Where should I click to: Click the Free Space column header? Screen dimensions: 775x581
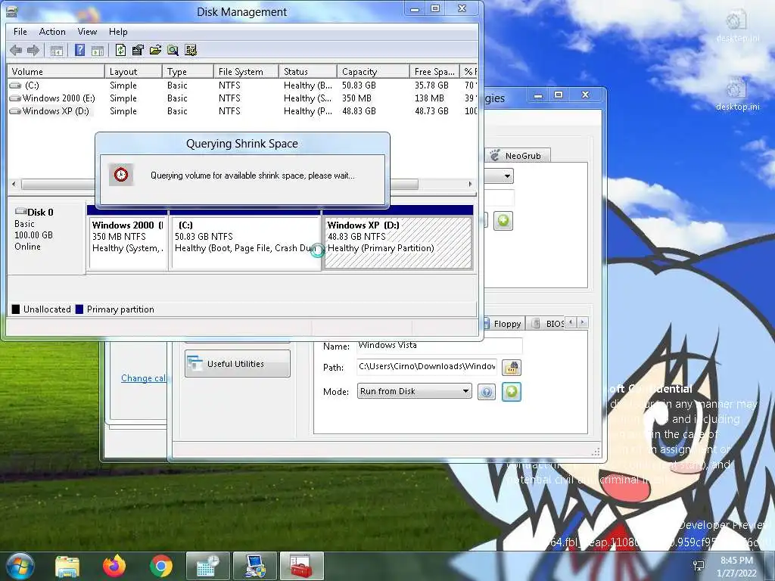pyautogui.click(x=434, y=72)
